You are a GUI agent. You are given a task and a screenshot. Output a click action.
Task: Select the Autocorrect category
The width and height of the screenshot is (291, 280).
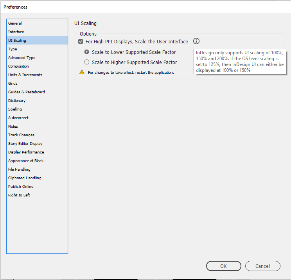point(37,118)
